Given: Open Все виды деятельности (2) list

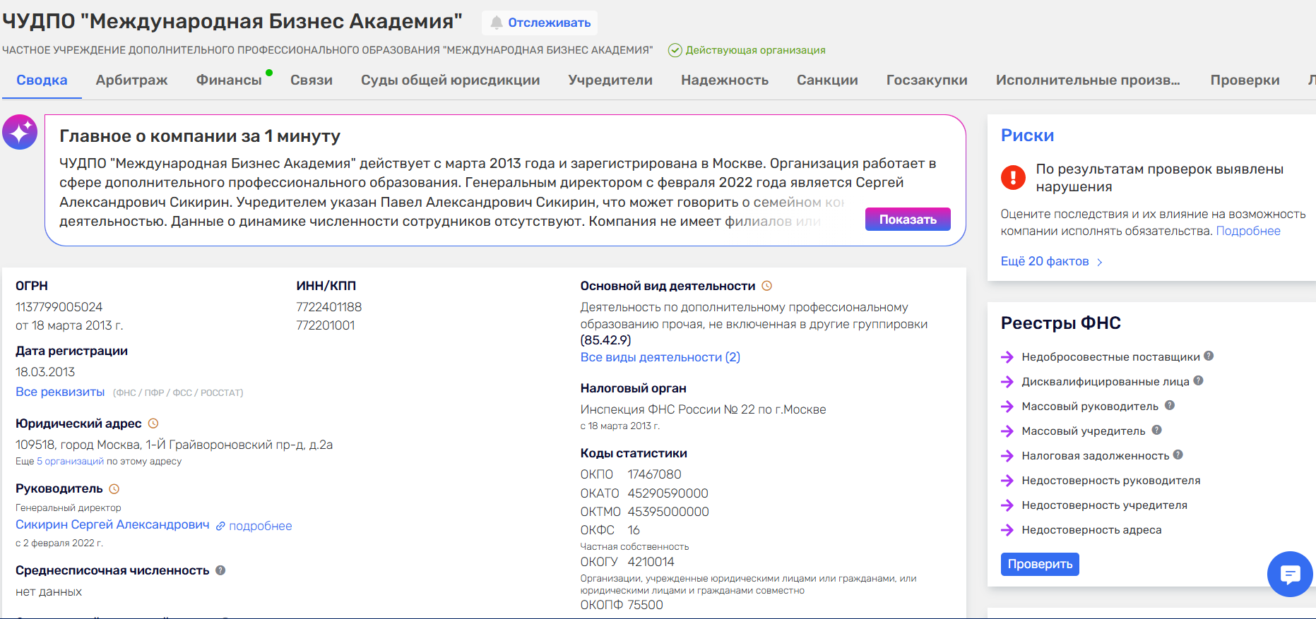Looking at the screenshot, I should pos(660,357).
